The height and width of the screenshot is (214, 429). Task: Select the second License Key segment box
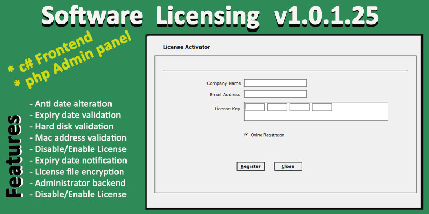pos(277,107)
